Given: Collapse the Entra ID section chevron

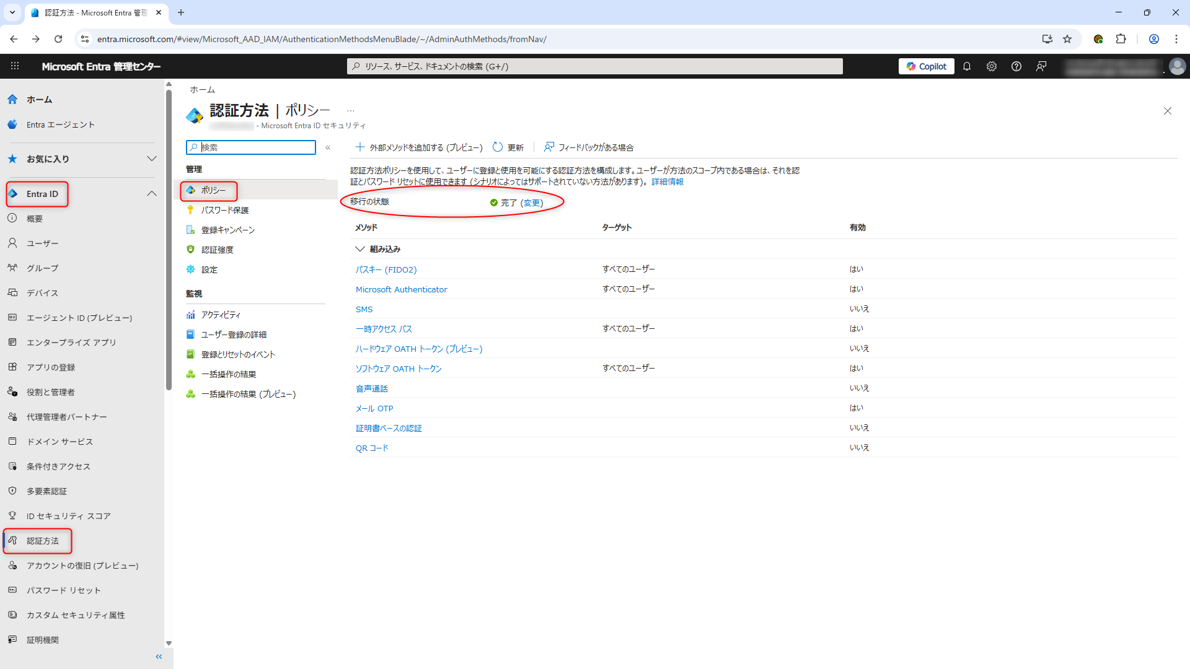Looking at the screenshot, I should tap(152, 194).
